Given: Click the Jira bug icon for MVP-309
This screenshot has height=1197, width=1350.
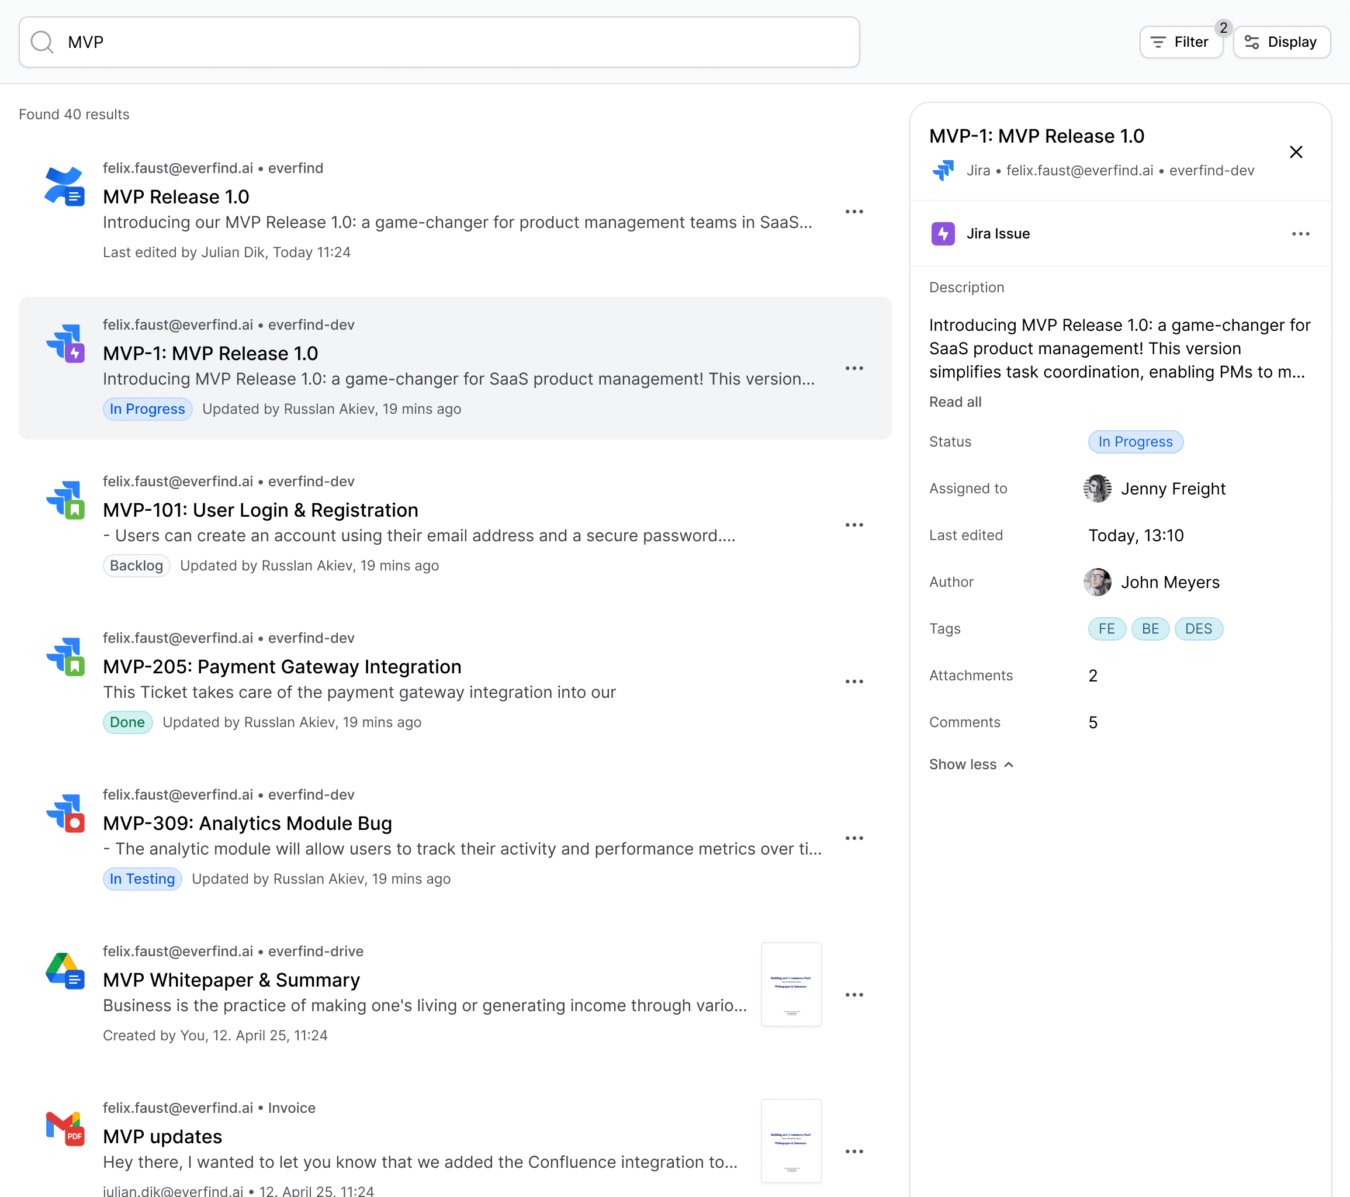Looking at the screenshot, I should pyautogui.click(x=65, y=812).
